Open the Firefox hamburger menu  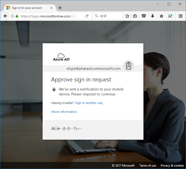(x=180, y=16)
